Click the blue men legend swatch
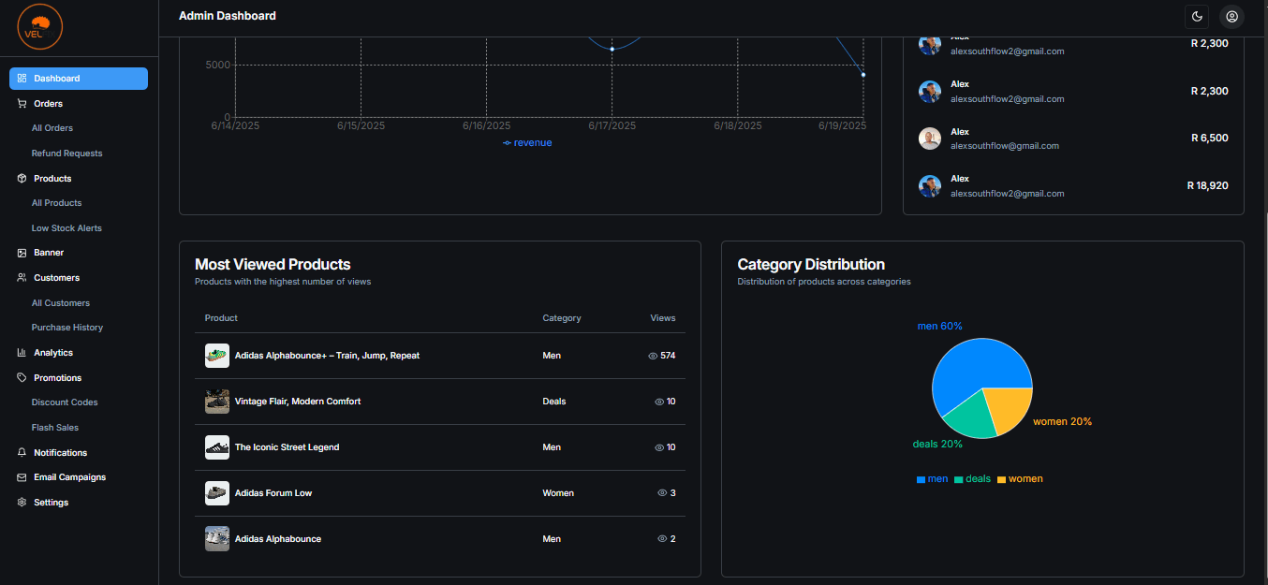This screenshot has width=1268, height=585. coord(921,478)
